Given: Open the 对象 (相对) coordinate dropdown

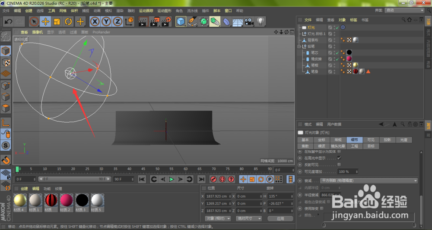Looking at the screenshot, I should click(218, 218).
